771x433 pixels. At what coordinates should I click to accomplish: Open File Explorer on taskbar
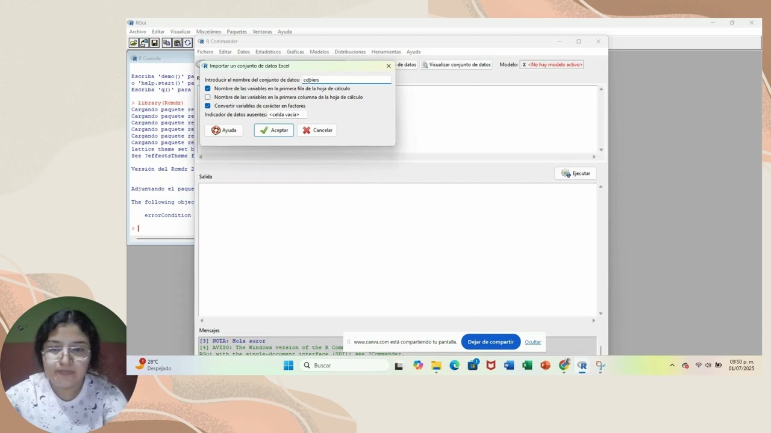pyautogui.click(x=436, y=365)
